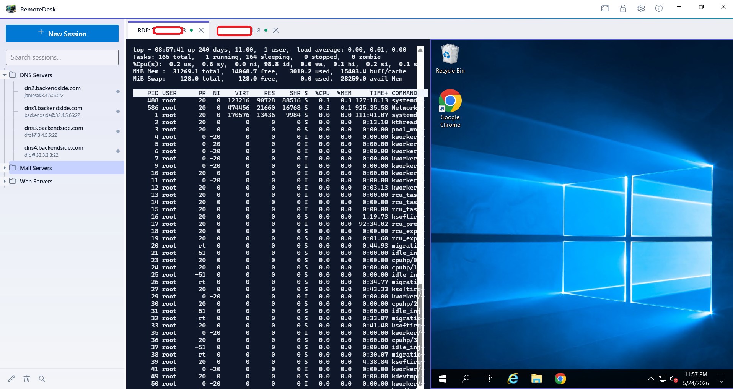The image size is (733, 389).
Task: Open the info circle icon
Action: click(x=659, y=8)
